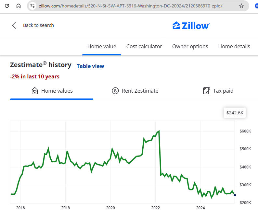Reload the page using browser refresh icon
The image size is (258, 219).
(7, 6)
